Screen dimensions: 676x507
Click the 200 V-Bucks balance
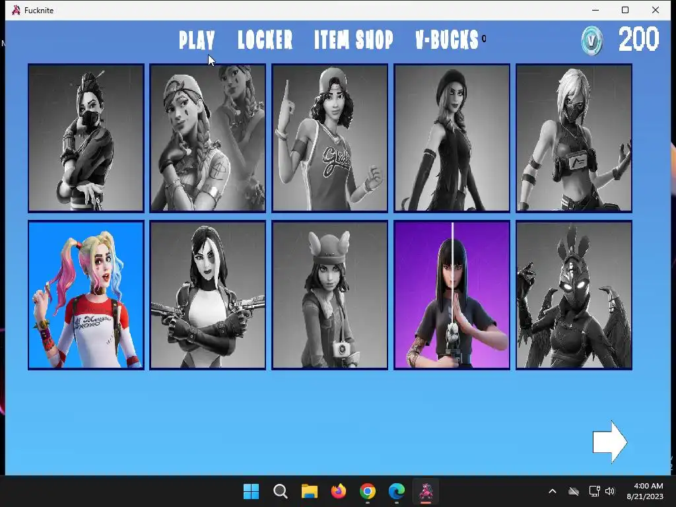pyautogui.click(x=639, y=39)
